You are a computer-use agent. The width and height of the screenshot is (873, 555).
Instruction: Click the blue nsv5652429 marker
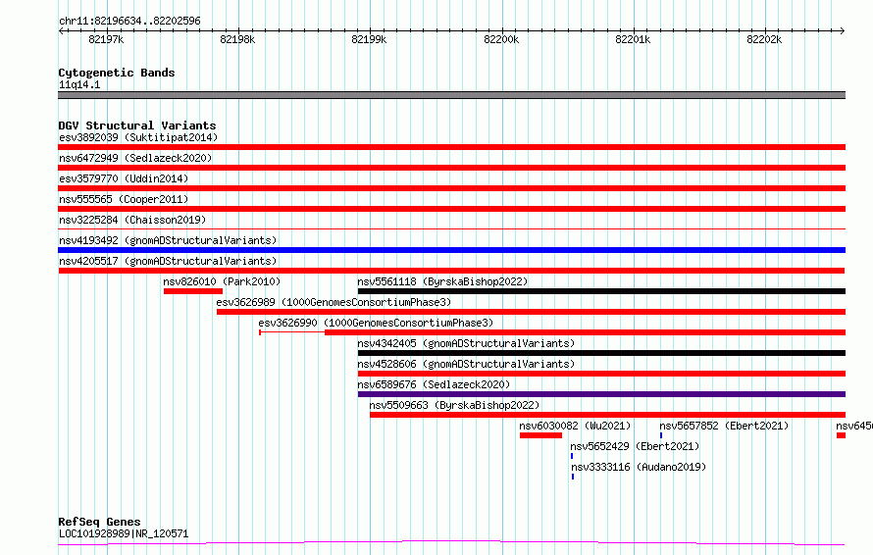pos(572,456)
